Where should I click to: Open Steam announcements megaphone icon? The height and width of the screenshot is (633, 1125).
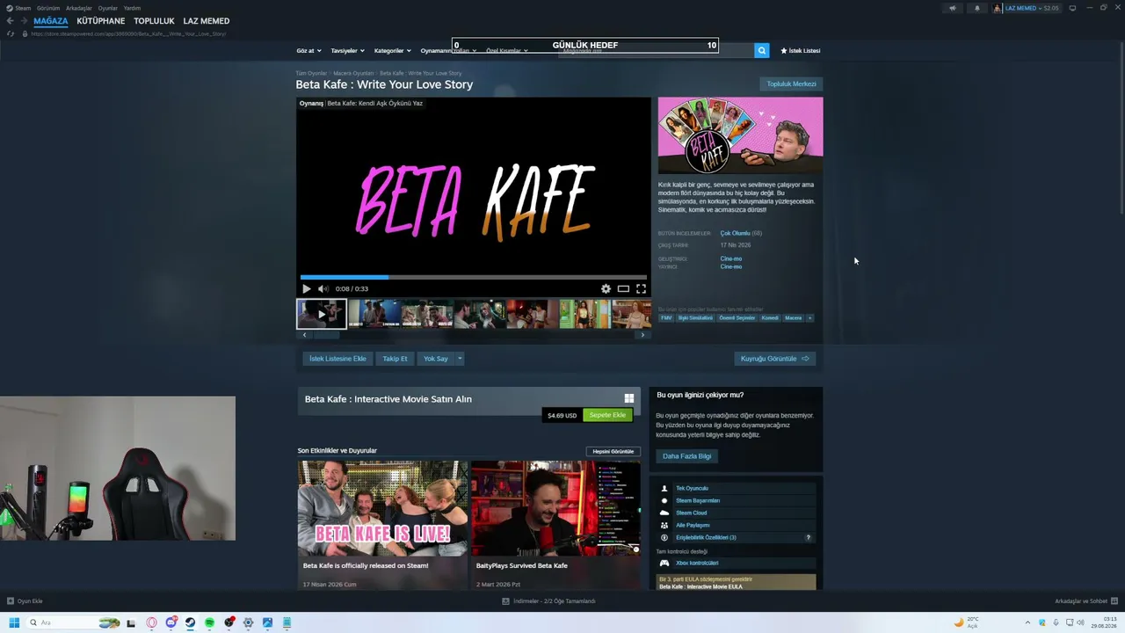click(952, 8)
